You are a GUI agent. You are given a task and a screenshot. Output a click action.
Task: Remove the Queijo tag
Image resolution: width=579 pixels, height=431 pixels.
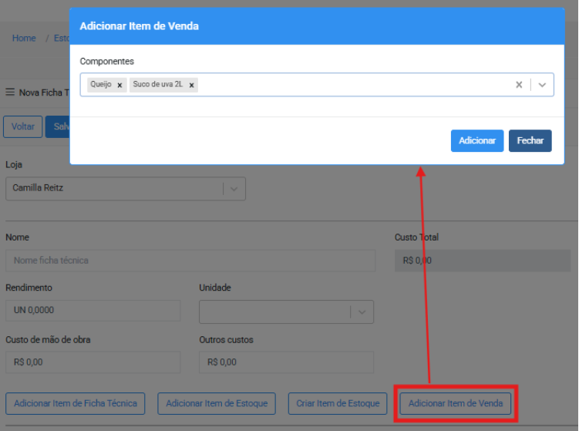coord(120,86)
